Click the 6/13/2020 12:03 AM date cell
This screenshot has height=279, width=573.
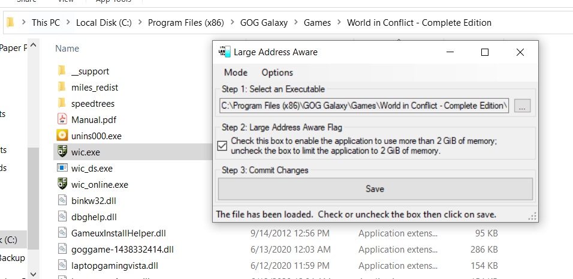point(291,250)
